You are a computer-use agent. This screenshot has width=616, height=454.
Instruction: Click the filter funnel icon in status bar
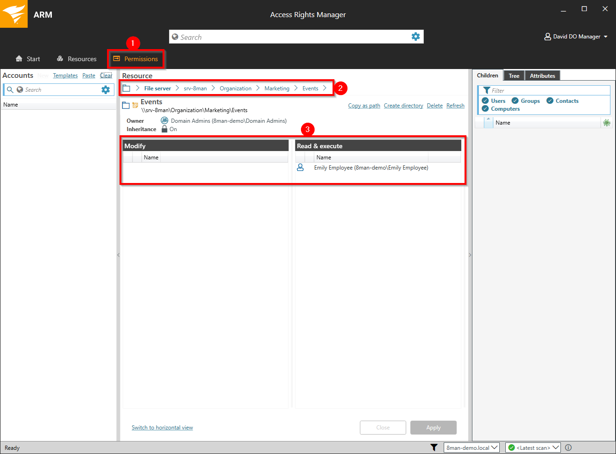(434, 448)
